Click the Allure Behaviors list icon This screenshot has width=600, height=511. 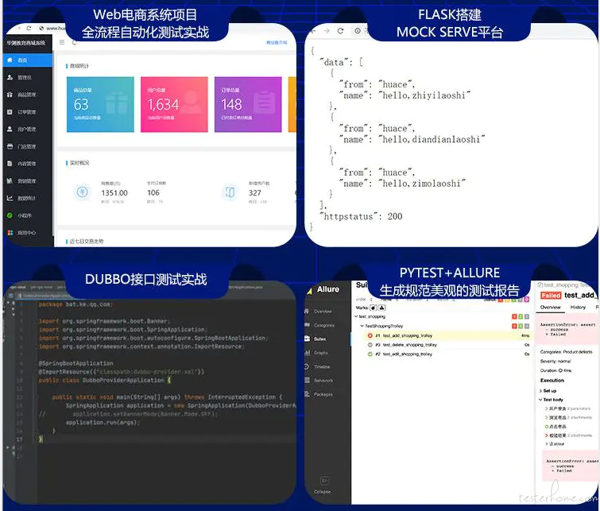coord(308,380)
